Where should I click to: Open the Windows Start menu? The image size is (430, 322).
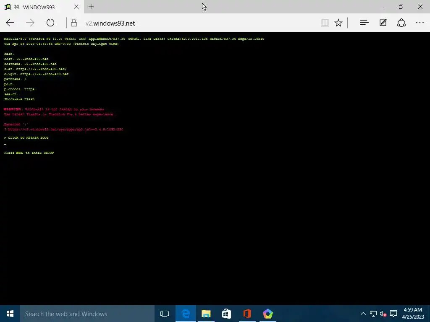10,314
